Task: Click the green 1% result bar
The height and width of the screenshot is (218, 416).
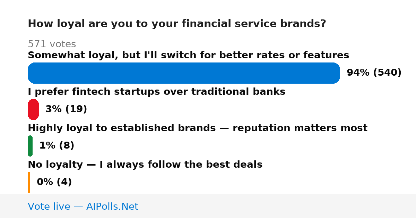Action: (x=30, y=146)
